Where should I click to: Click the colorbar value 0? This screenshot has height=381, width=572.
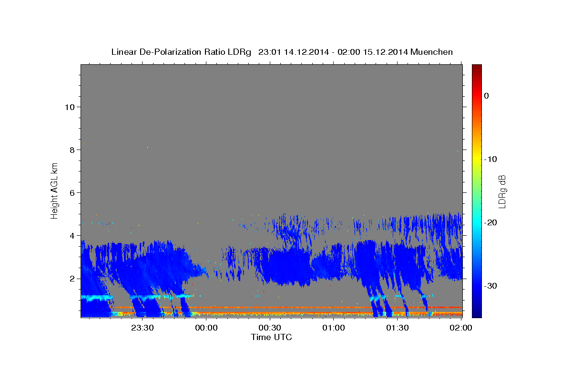[x=486, y=96]
